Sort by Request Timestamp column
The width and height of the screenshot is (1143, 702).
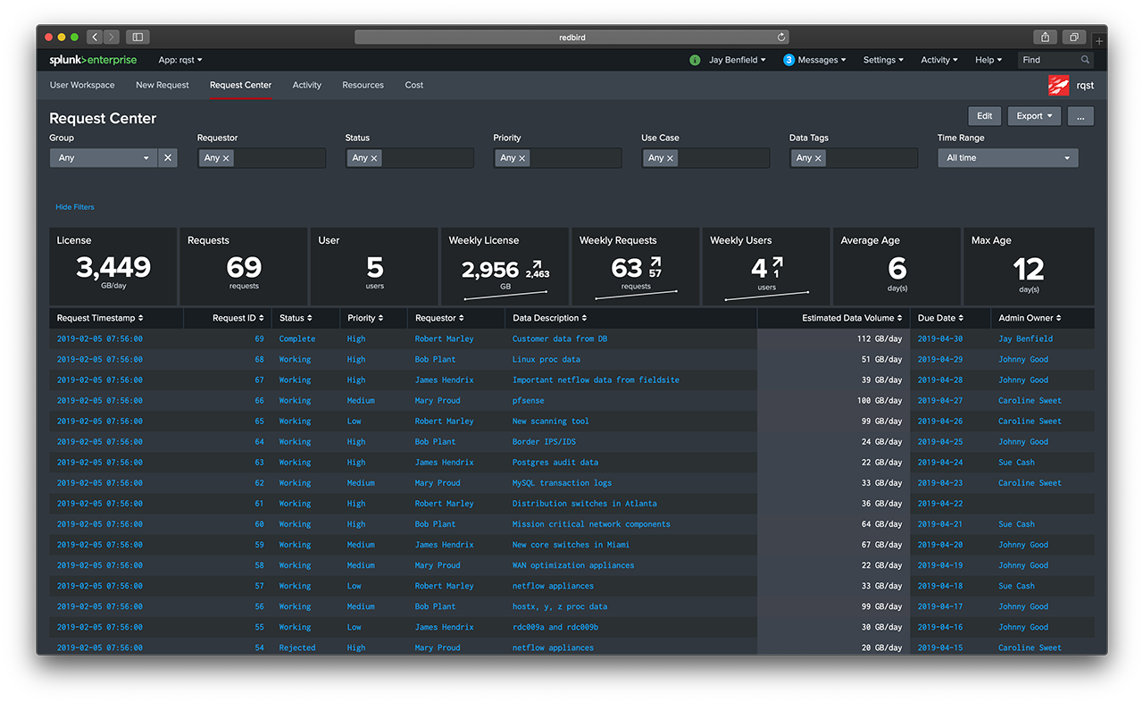[100, 318]
